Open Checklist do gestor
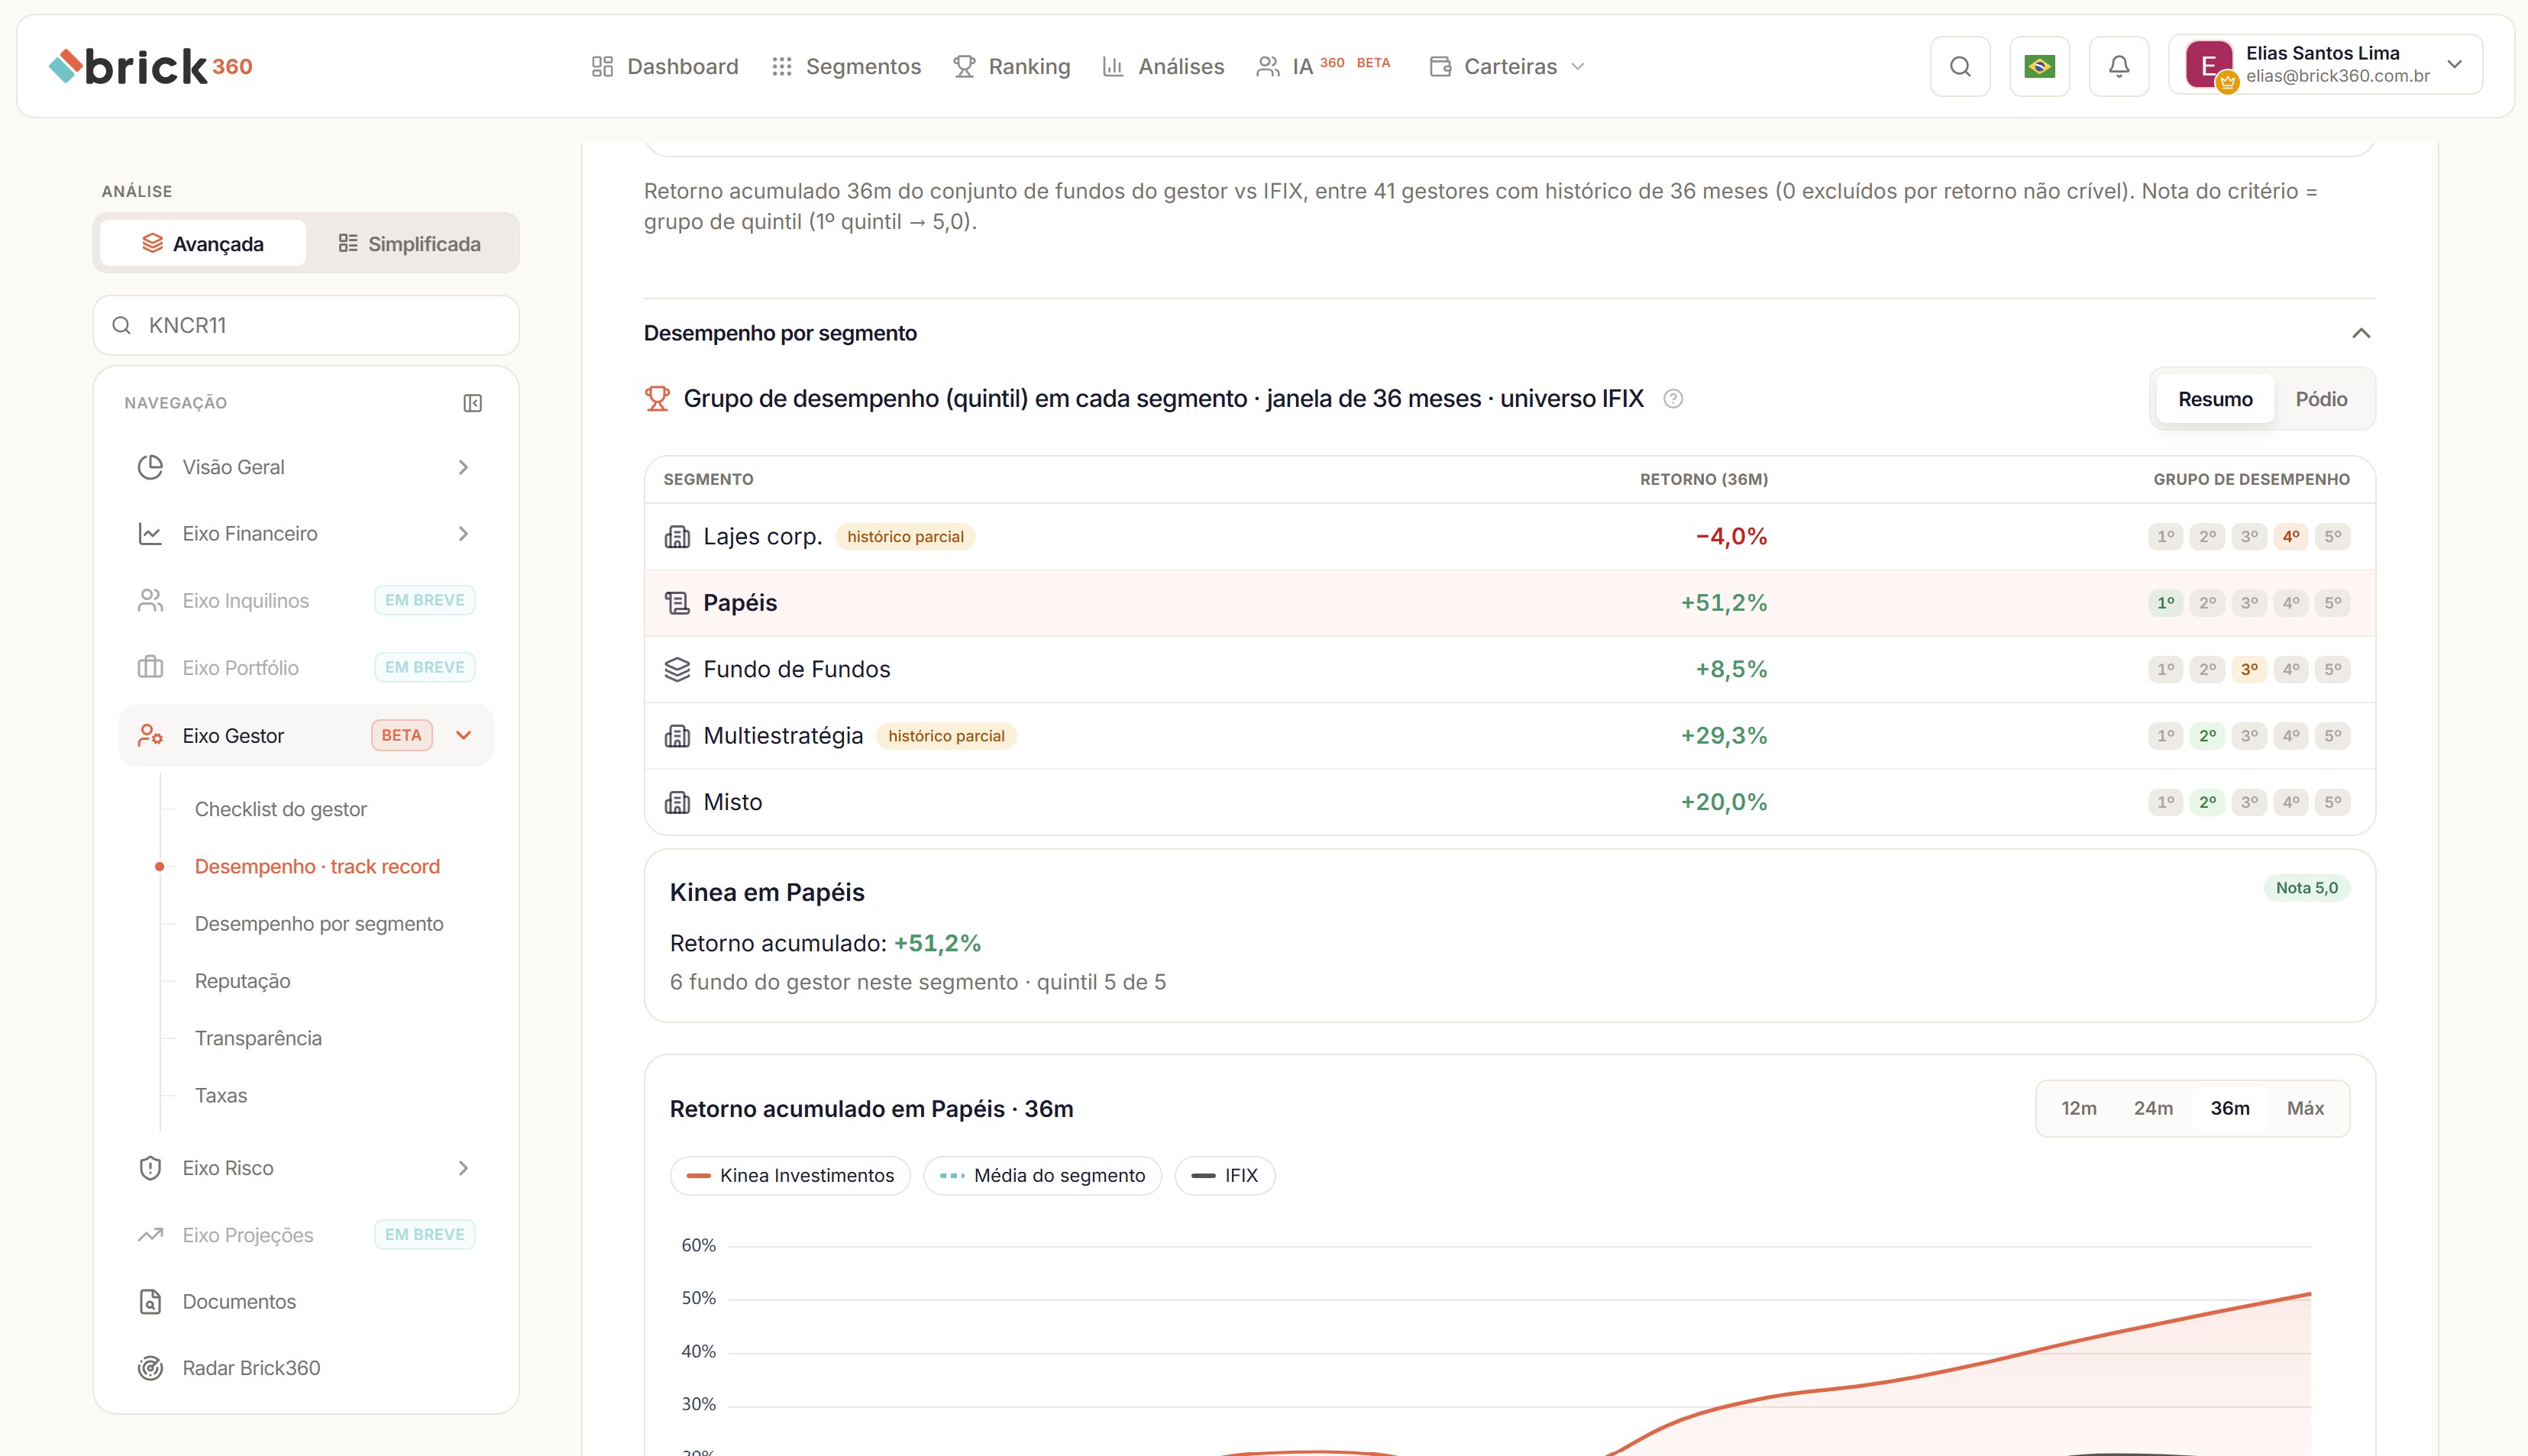Image resolution: width=2528 pixels, height=1456 pixels. 281,809
